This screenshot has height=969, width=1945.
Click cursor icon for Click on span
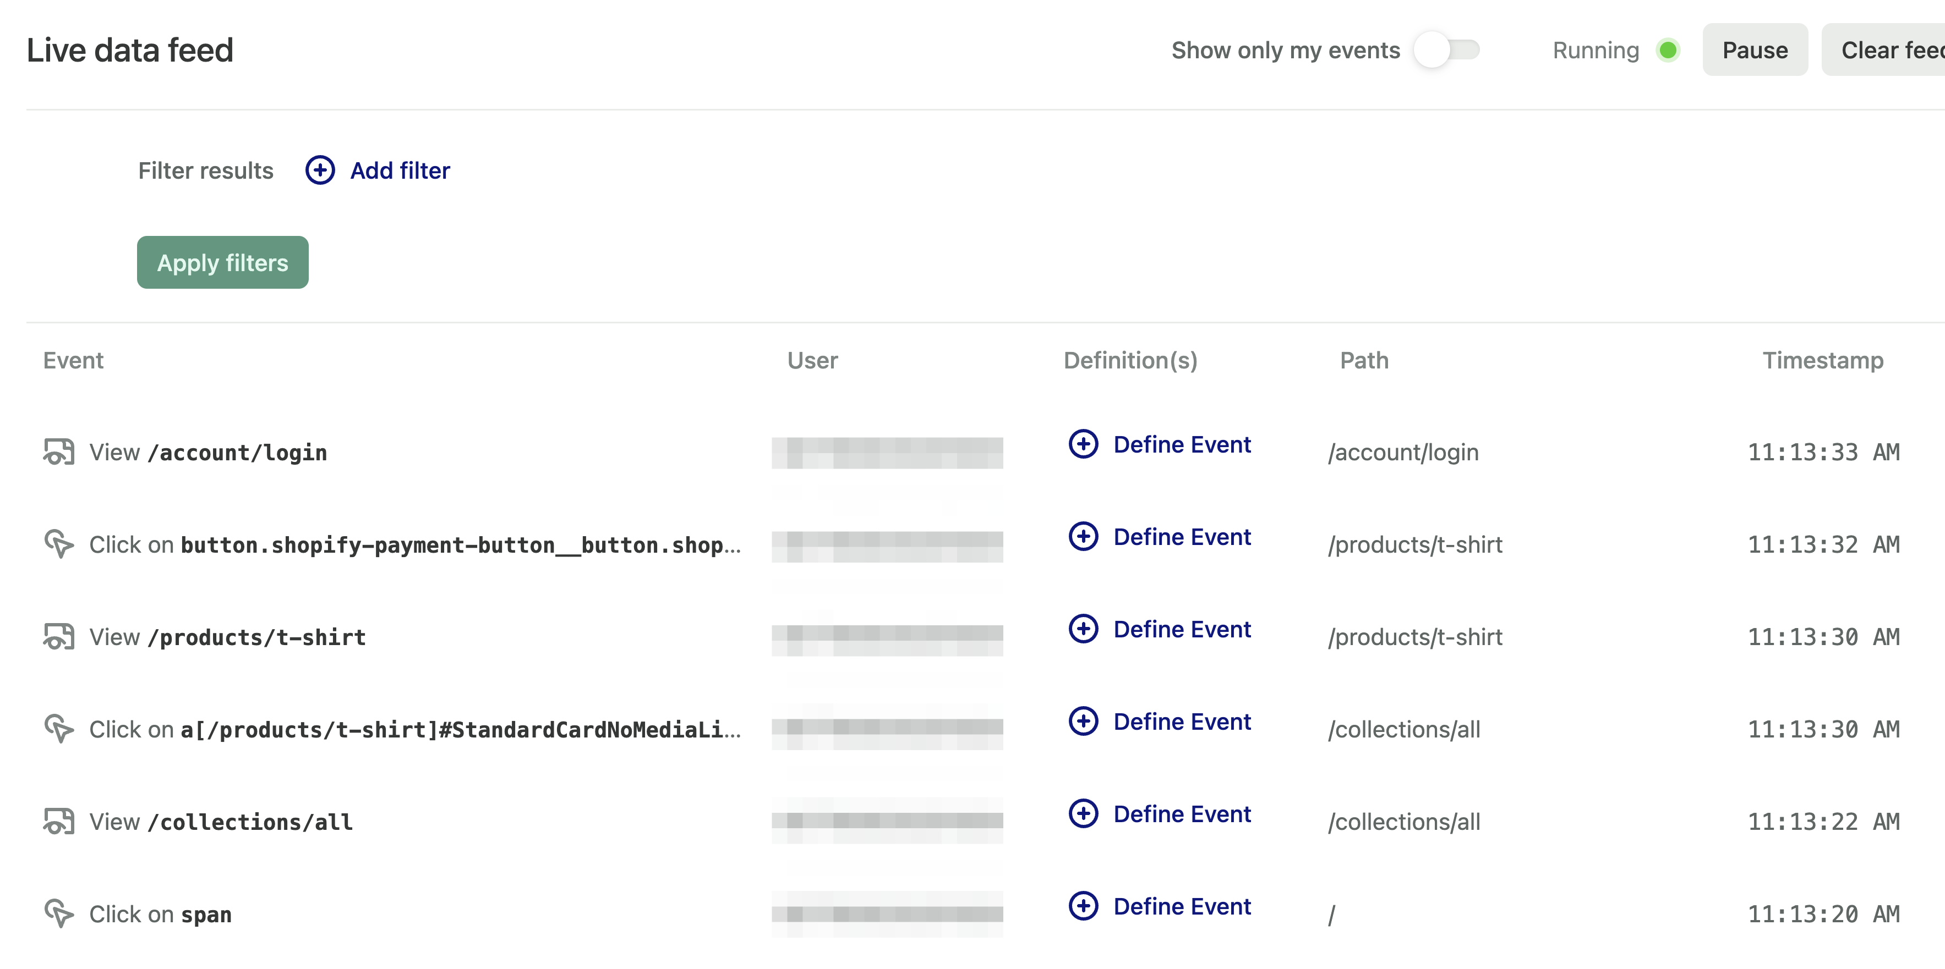[58, 913]
